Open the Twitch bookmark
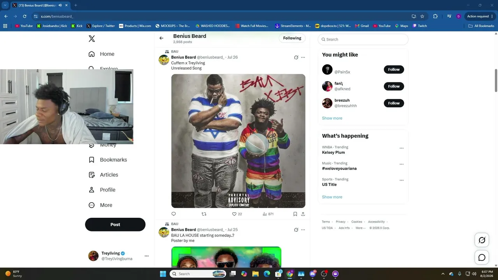Image resolution: width=498 pixels, height=280 pixels. coord(420,26)
